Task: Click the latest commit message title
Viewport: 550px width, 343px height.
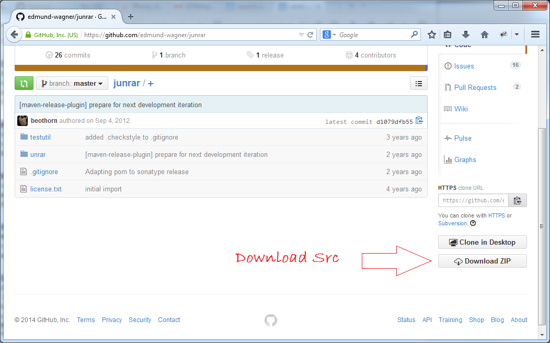Action: [110, 105]
